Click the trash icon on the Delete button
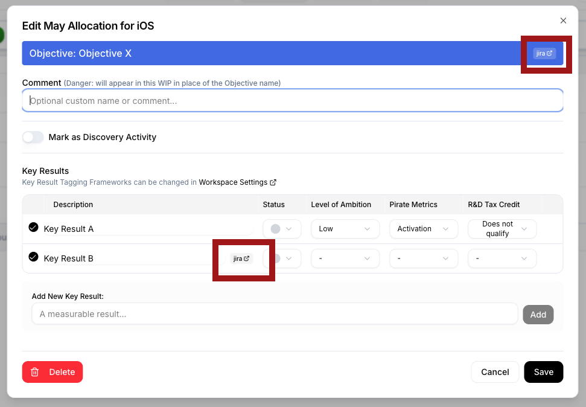Image resolution: width=586 pixels, height=407 pixels. [x=35, y=372]
